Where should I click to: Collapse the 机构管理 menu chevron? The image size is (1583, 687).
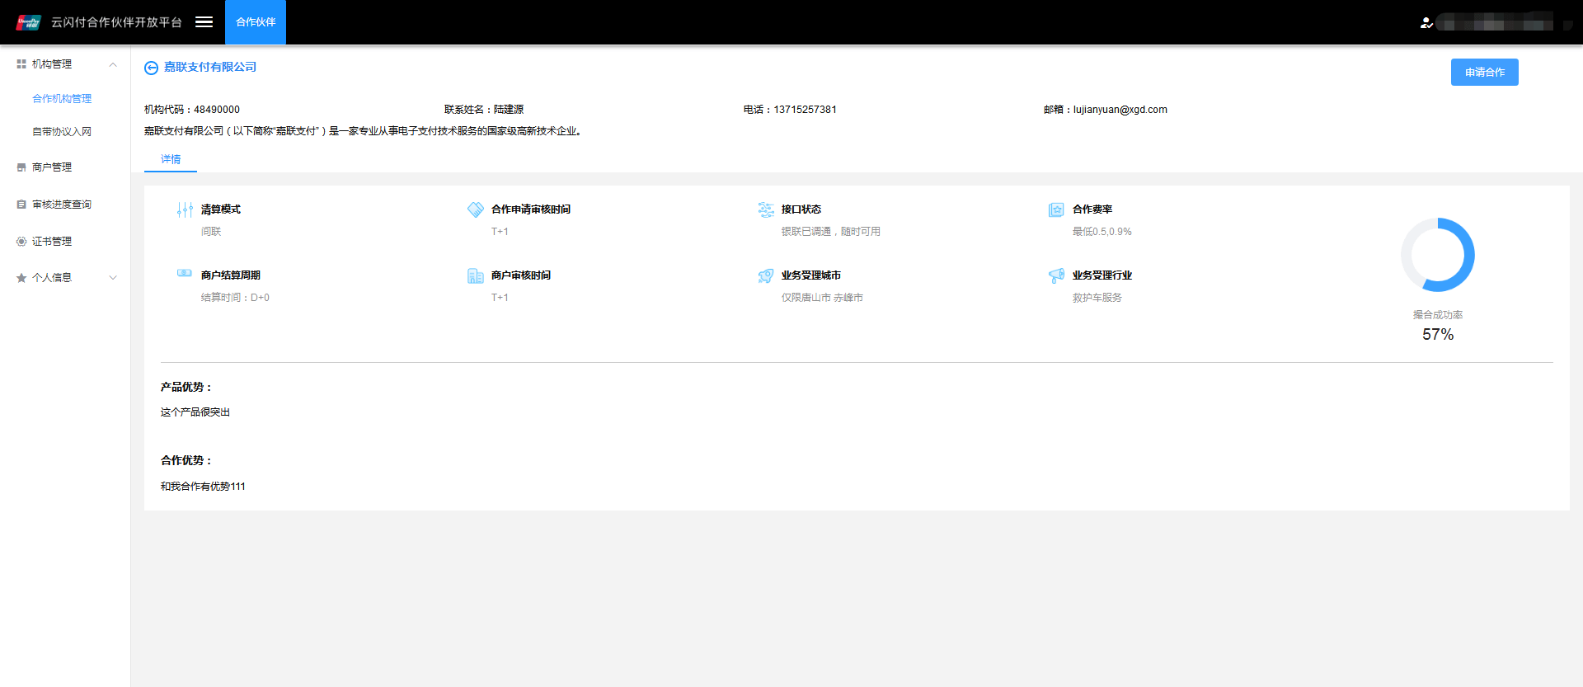[113, 64]
